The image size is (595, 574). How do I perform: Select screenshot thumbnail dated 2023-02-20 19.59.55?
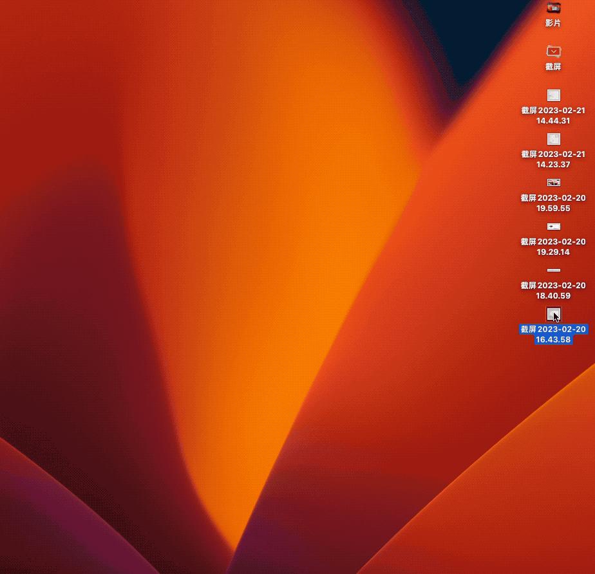click(x=553, y=183)
